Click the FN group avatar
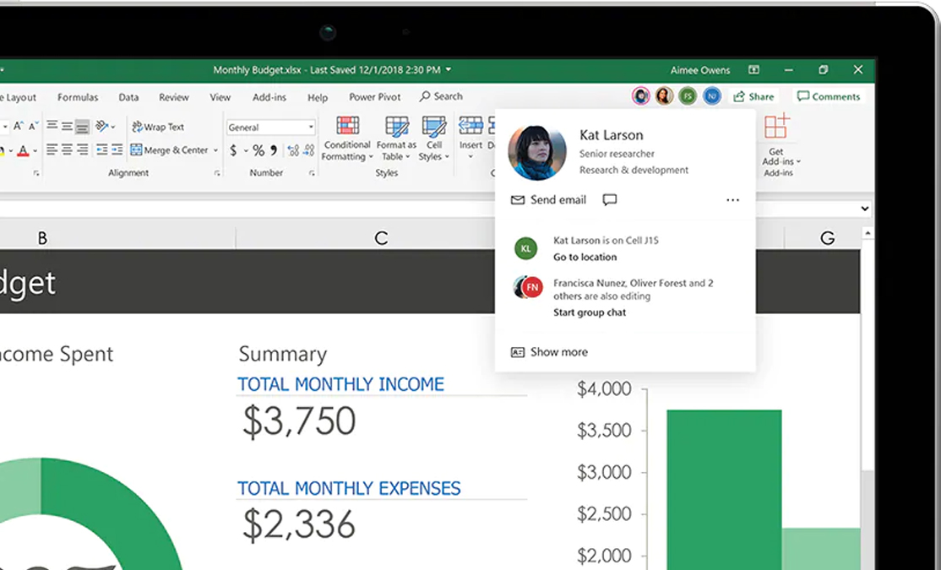 [x=528, y=287]
